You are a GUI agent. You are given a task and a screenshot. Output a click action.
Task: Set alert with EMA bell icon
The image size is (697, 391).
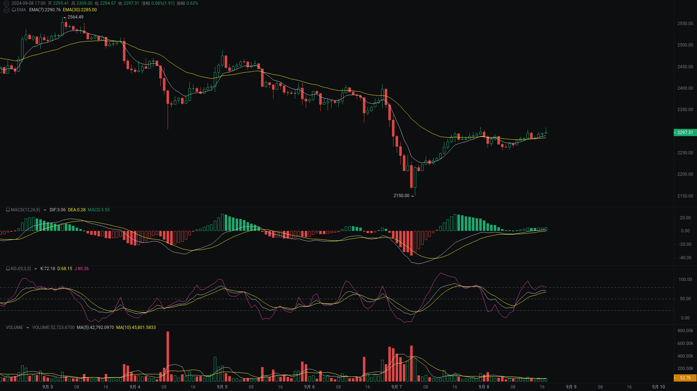pos(14,10)
